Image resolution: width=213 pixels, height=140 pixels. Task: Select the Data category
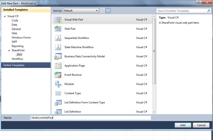point(14,25)
